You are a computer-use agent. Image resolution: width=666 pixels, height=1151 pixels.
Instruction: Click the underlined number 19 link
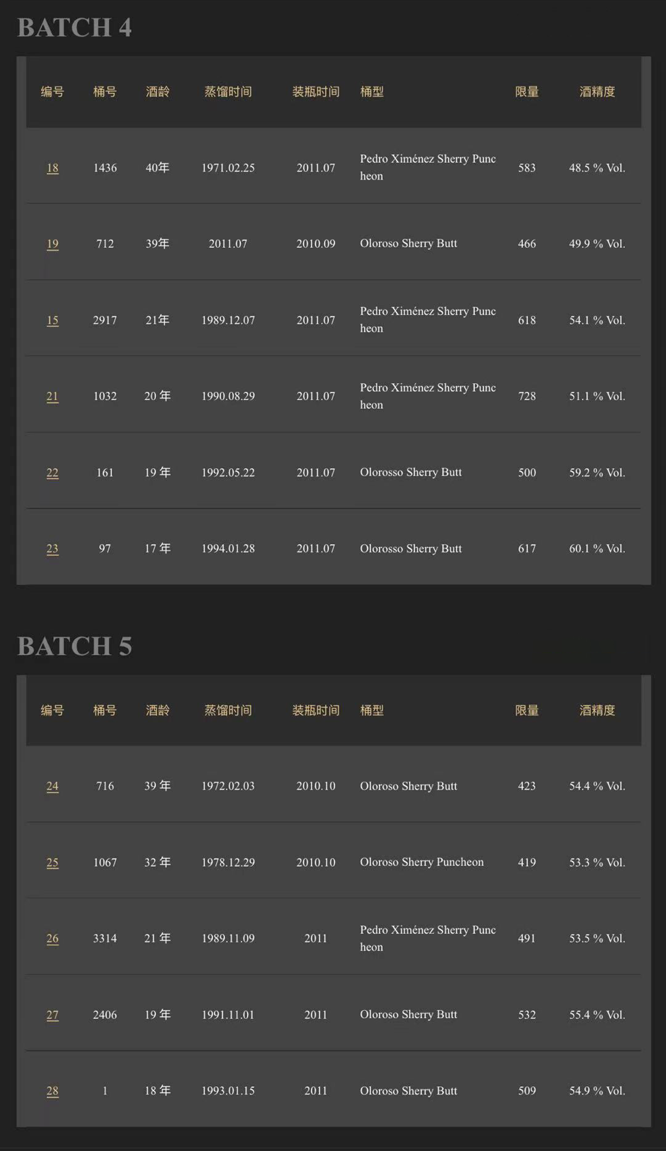52,244
